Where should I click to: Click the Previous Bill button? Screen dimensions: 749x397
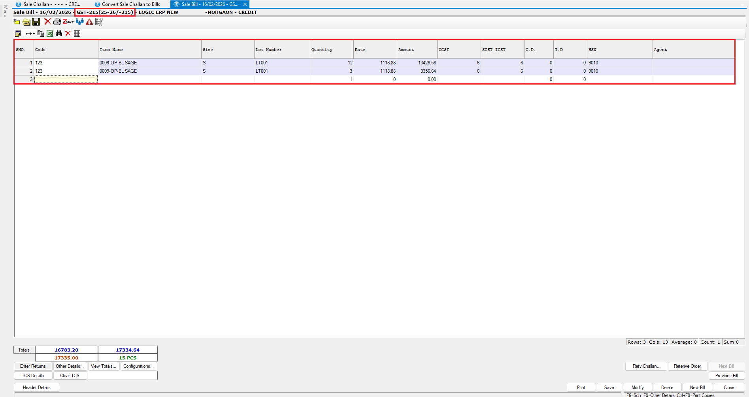click(x=726, y=376)
